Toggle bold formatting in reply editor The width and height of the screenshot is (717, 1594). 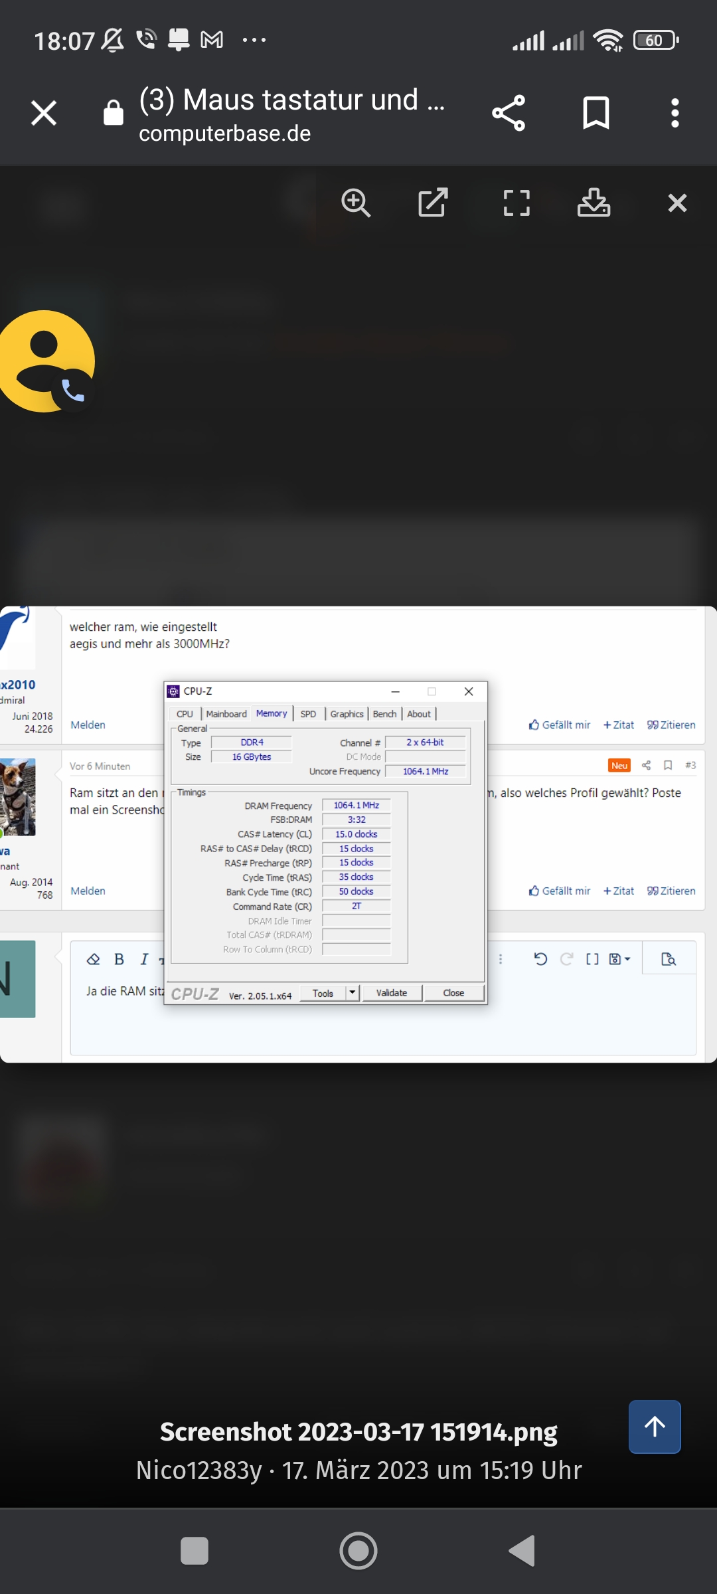pos(119,959)
